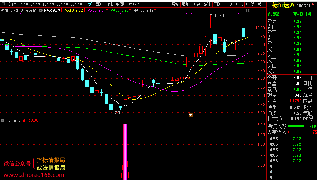Expand the 更多 periods menu
The width and height of the screenshot is (317, 180).
[134, 4]
